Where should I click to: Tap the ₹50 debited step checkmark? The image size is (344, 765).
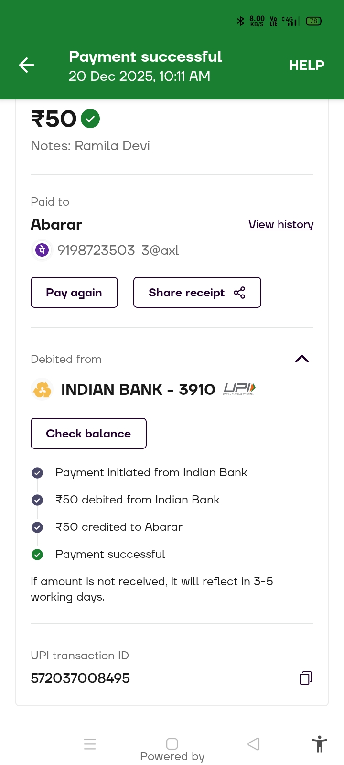pyautogui.click(x=37, y=500)
